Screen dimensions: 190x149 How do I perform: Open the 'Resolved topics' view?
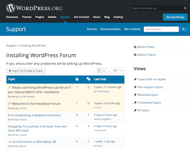(148, 95)
